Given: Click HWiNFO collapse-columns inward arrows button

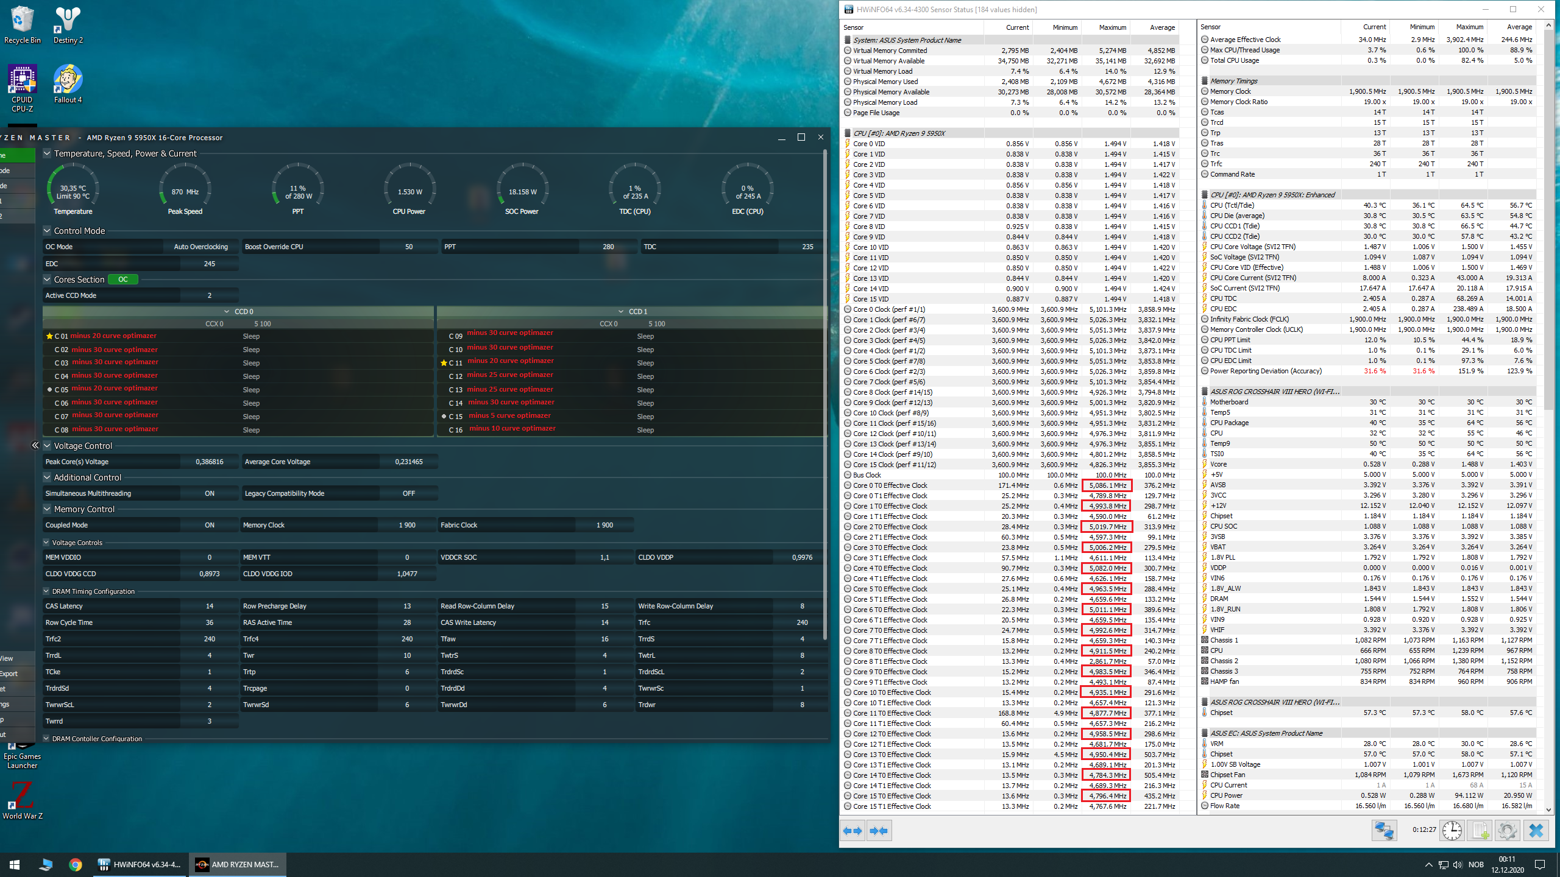Looking at the screenshot, I should coord(879,830).
